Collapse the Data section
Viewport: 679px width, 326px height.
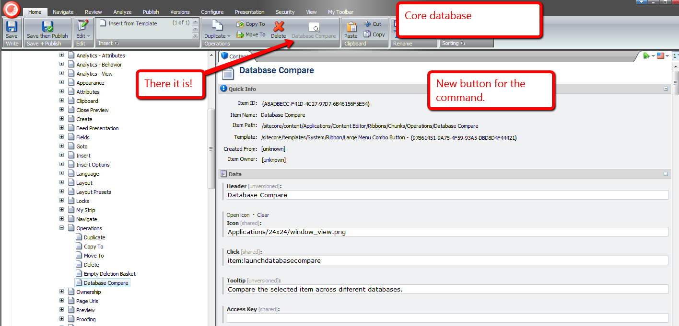[x=666, y=174]
